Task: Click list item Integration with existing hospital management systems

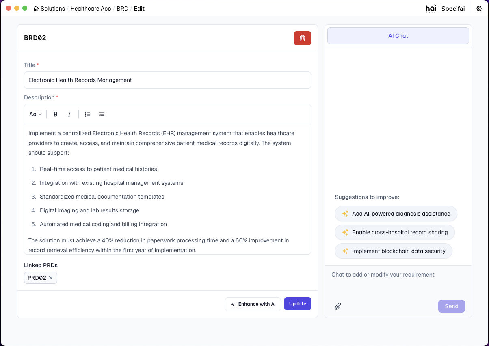Action: pyautogui.click(x=111, y=183)
